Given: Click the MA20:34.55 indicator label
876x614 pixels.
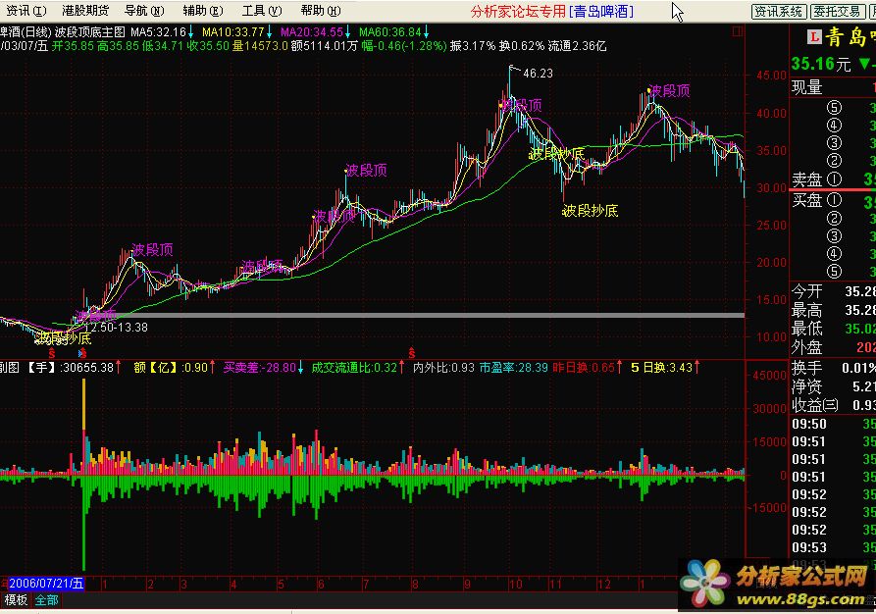Looking at the screenshot, I should pyautogui.click(x=311, y=32).
